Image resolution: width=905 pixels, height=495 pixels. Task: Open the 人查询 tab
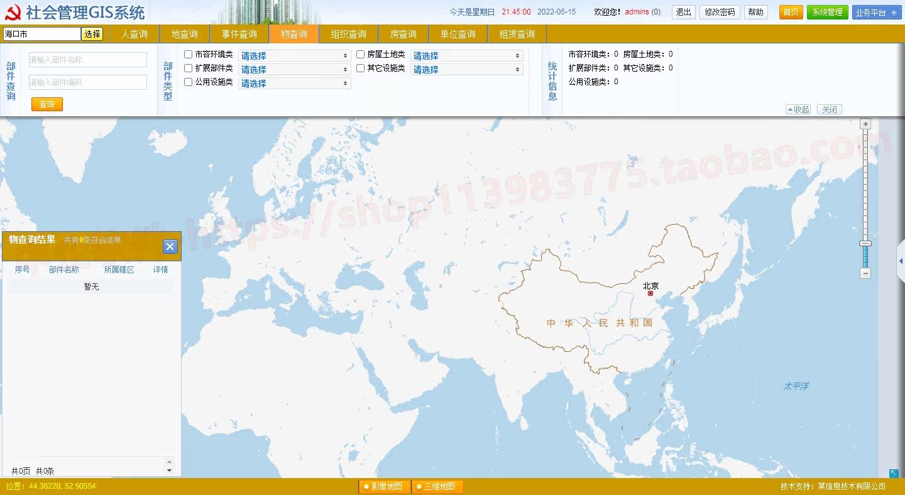134,34
